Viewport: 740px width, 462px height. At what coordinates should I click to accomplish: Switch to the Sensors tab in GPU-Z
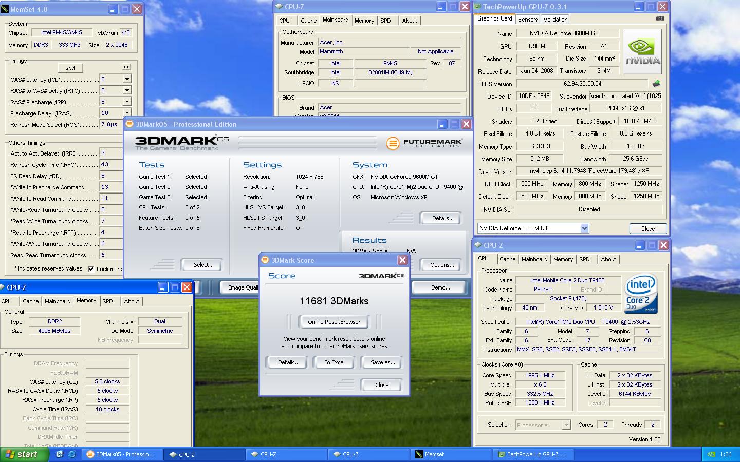tap(528, 19)
